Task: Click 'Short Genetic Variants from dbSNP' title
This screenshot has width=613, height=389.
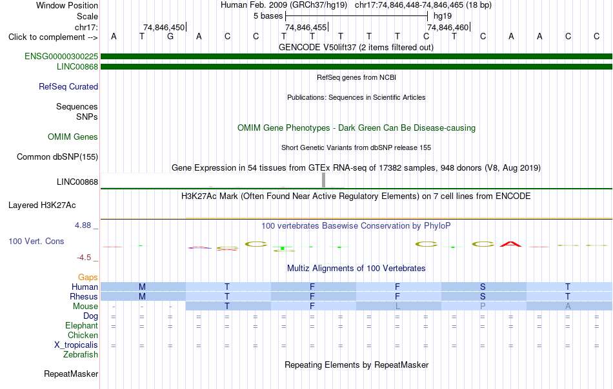Action: 356,148
